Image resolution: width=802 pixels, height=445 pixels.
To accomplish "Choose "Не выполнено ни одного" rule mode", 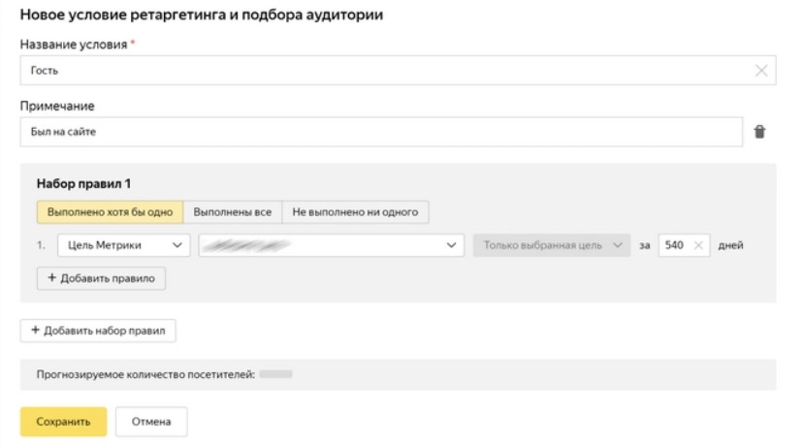I will pos(355,211).
